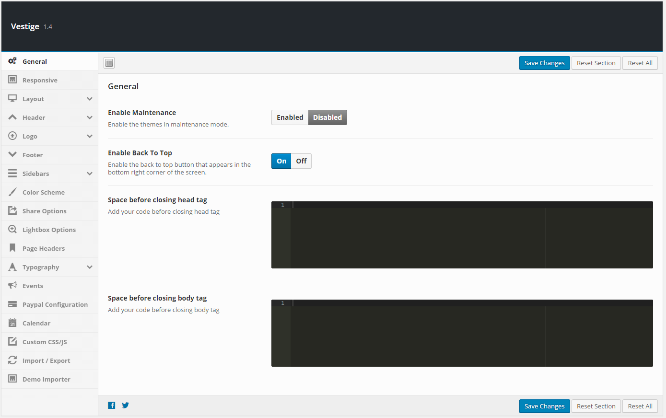
Task: Click the Calendar icon in the sidebar
Action: (12, 323)
